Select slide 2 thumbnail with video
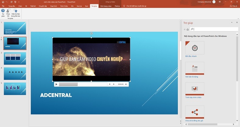The image size is (240, 127). (15, 43)
